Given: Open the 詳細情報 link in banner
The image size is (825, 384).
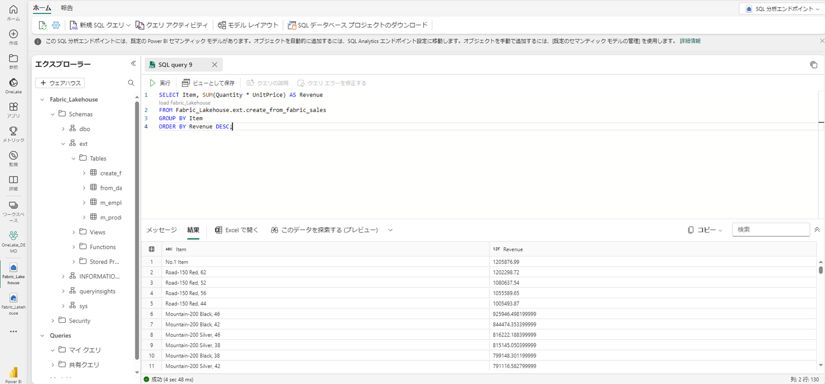Looking at the screenshot, I should coord(690,41).
